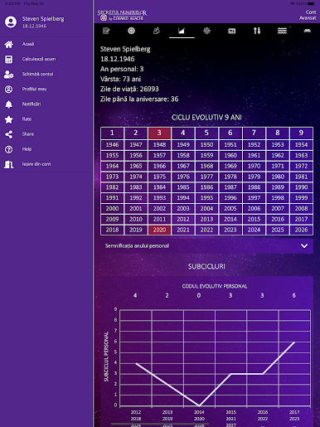Click Zile până la aniversare: 36 text
320x427 pixels.
point(139,99)
